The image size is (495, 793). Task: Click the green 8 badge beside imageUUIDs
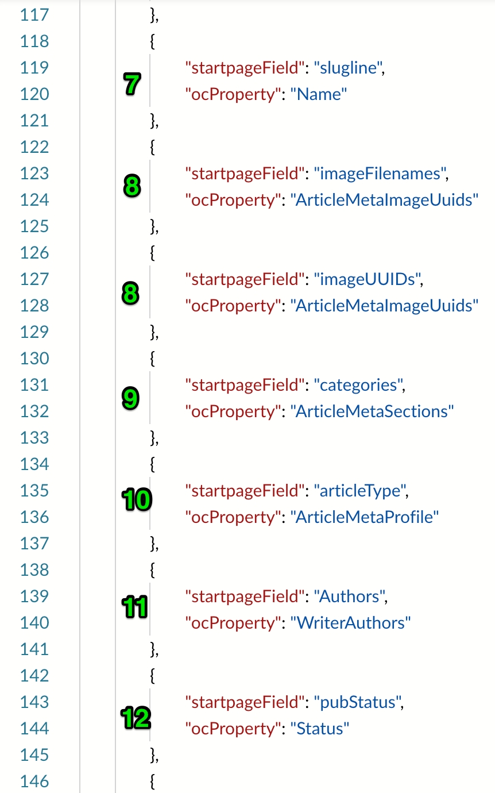[x=131, y=293]
